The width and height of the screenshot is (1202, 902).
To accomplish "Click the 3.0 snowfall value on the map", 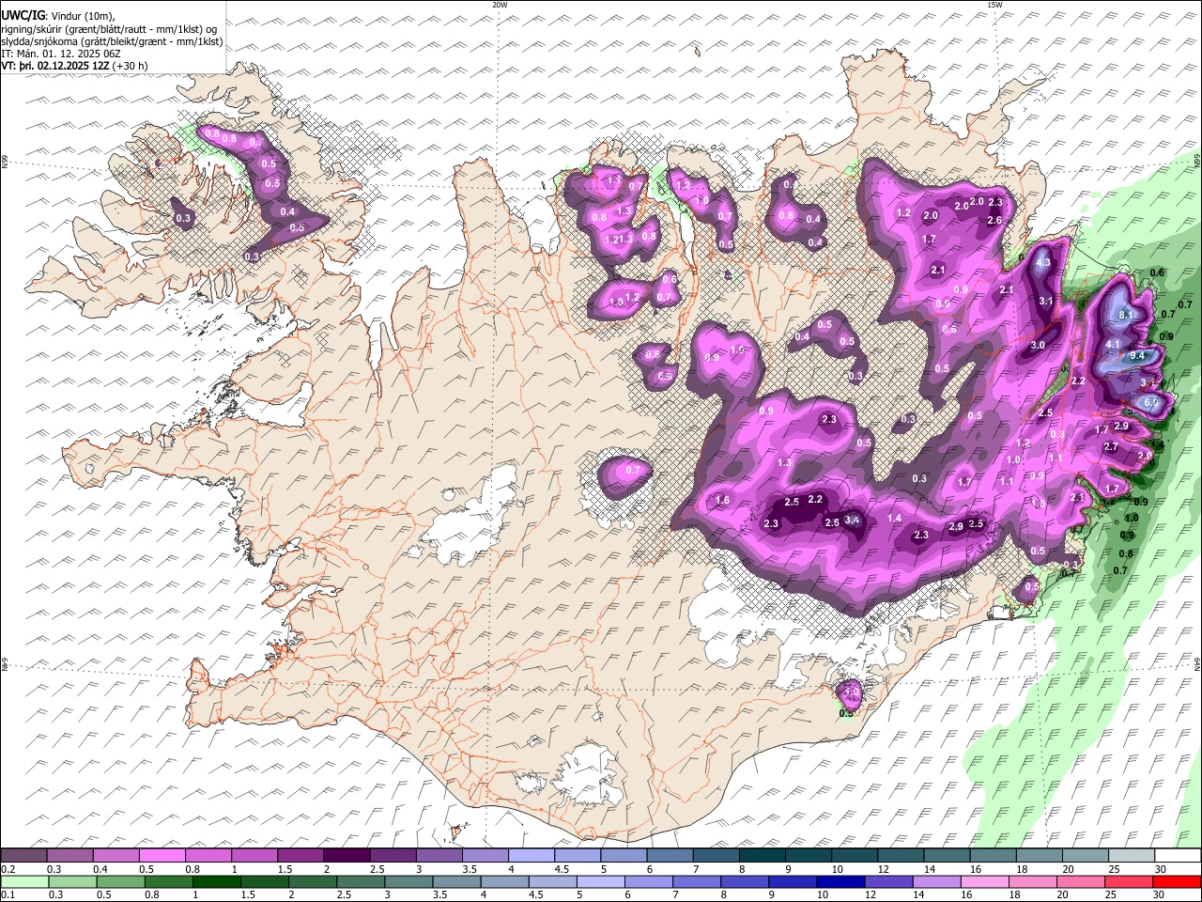I will [x=1038, y=346].
